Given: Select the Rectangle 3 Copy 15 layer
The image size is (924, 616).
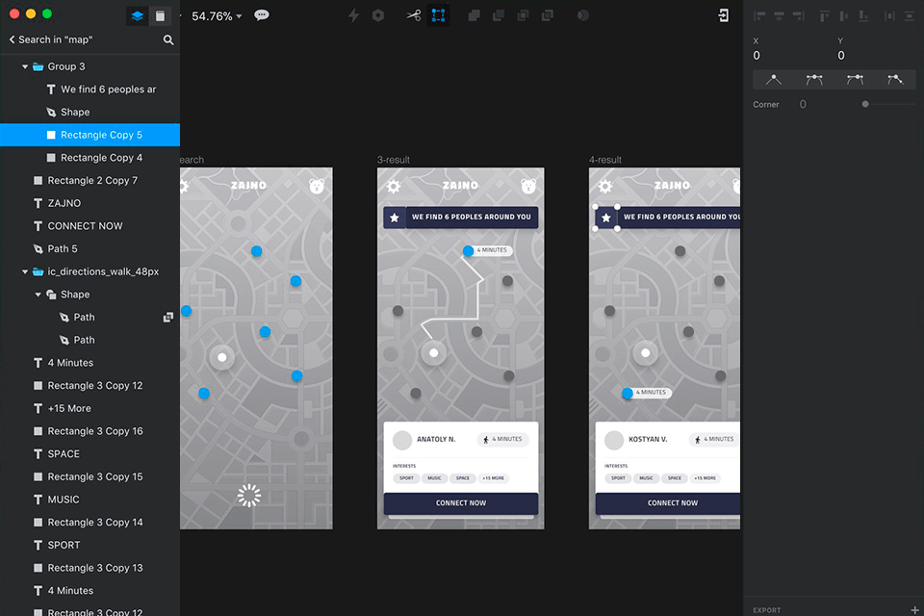Looking at the screenshot, I should [x=90, y=476].
